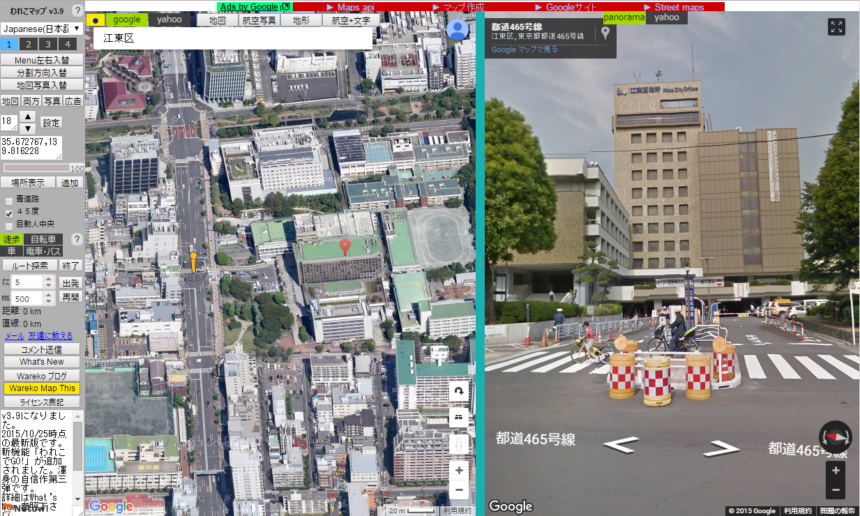The height and width of the screenshot is (516, 860).
Task: Rotate the 45° aerial map view
Action: (459, 392)
